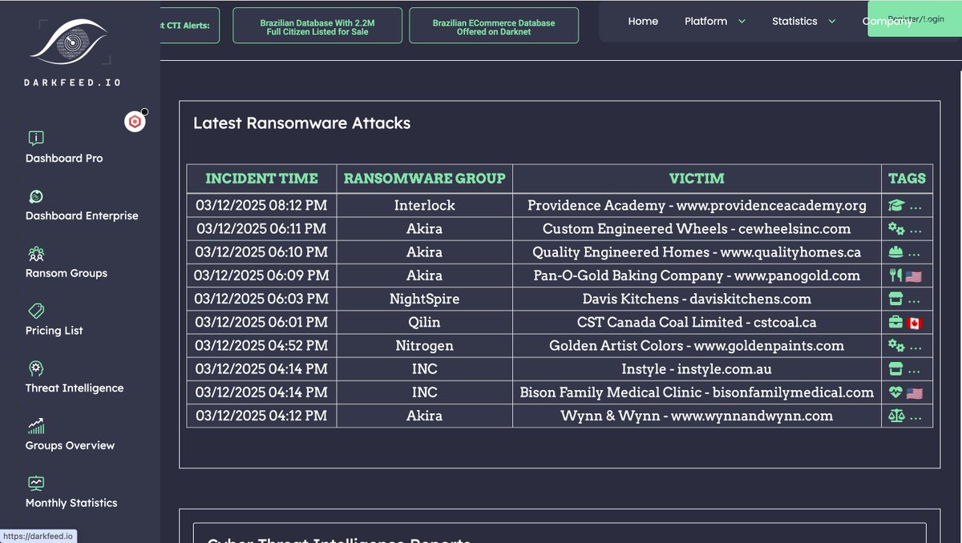Click the red hexagon badge icon in sidebar
This screenshot has height=543, width=962.
135,122
